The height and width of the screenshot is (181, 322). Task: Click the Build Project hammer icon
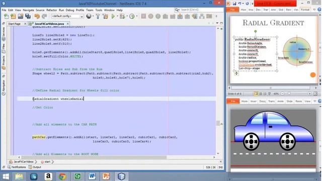coord(98,16)
